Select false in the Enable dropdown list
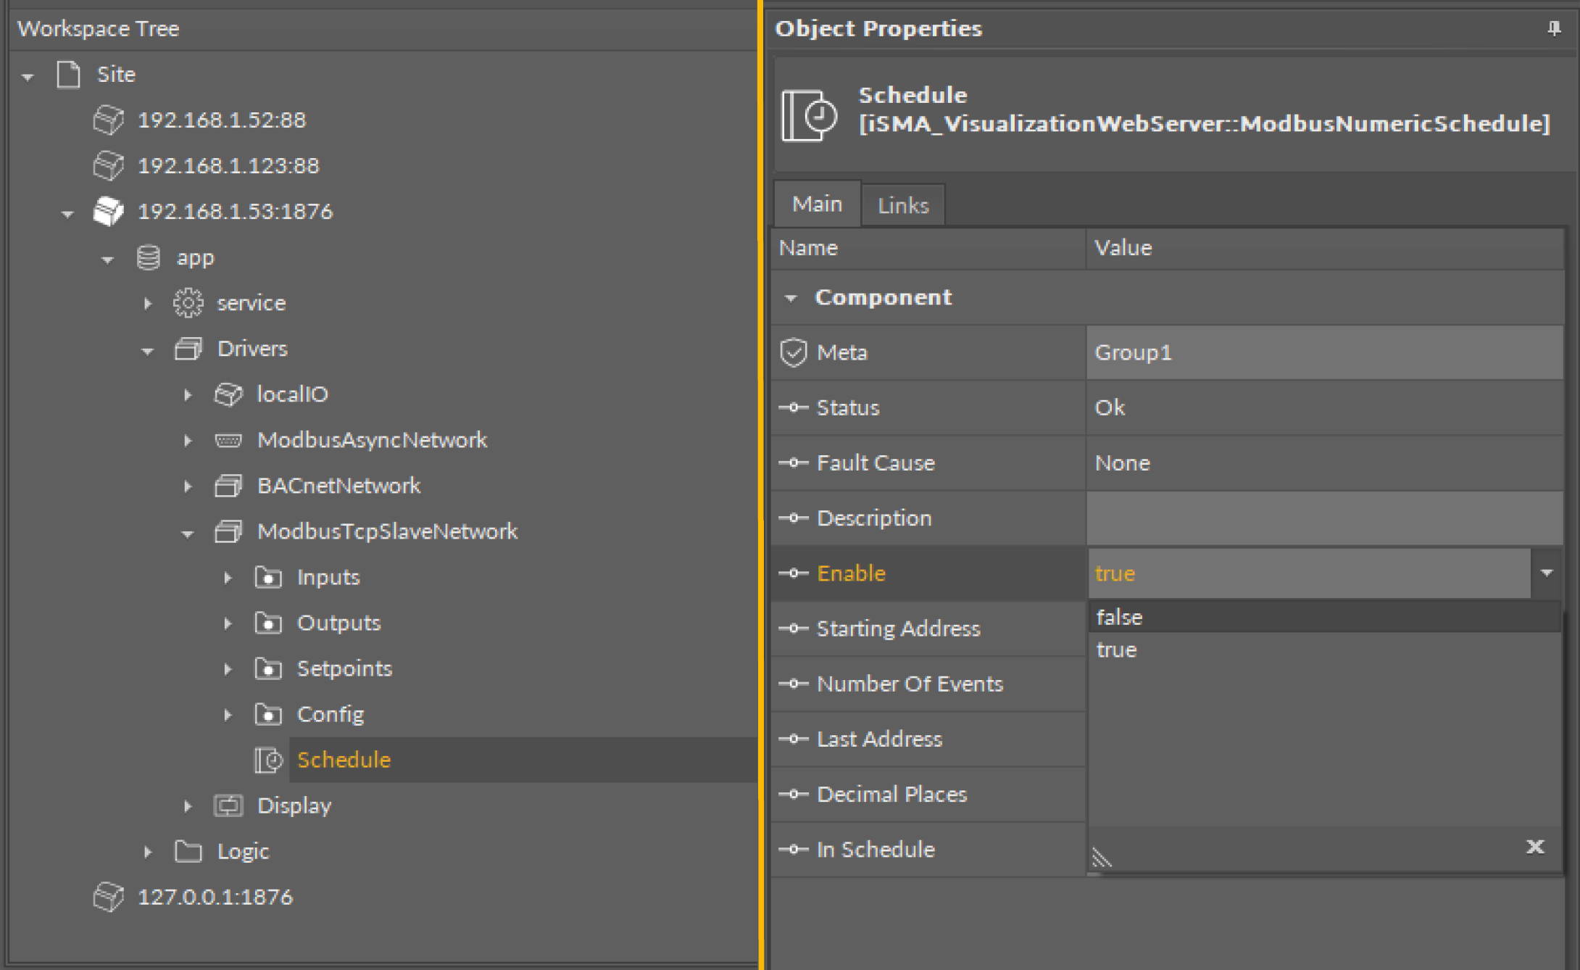The image size is (1580, 970). coord(1120,617)
